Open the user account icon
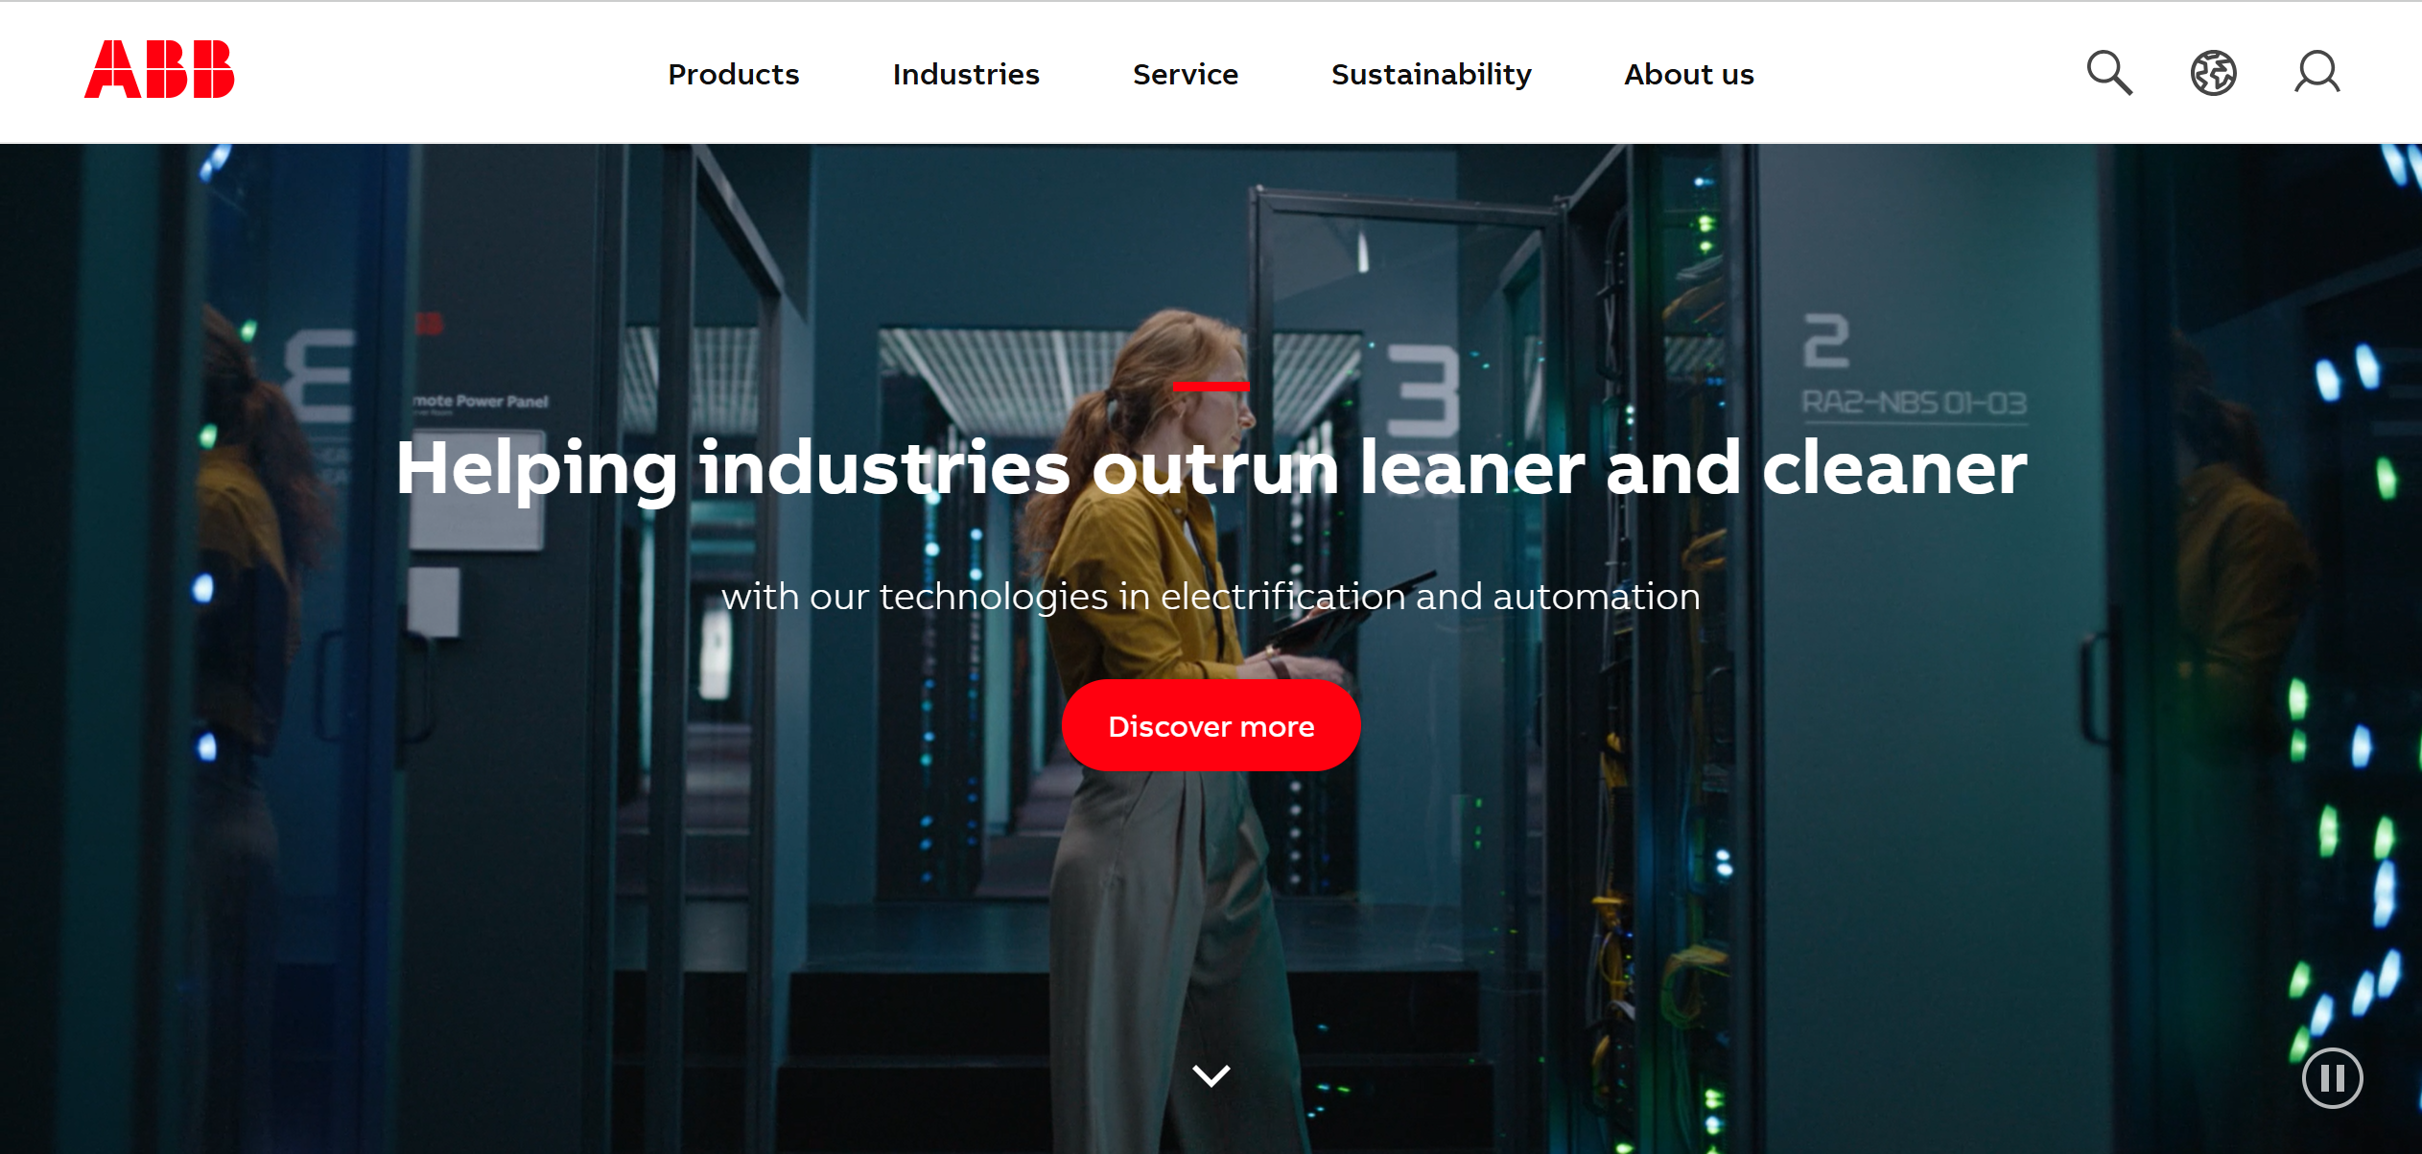 [2316, 73]
